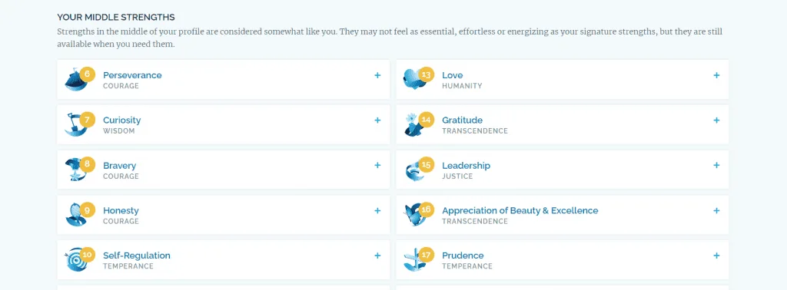Expand the Self-Regulation card with plus

[377, 255]
